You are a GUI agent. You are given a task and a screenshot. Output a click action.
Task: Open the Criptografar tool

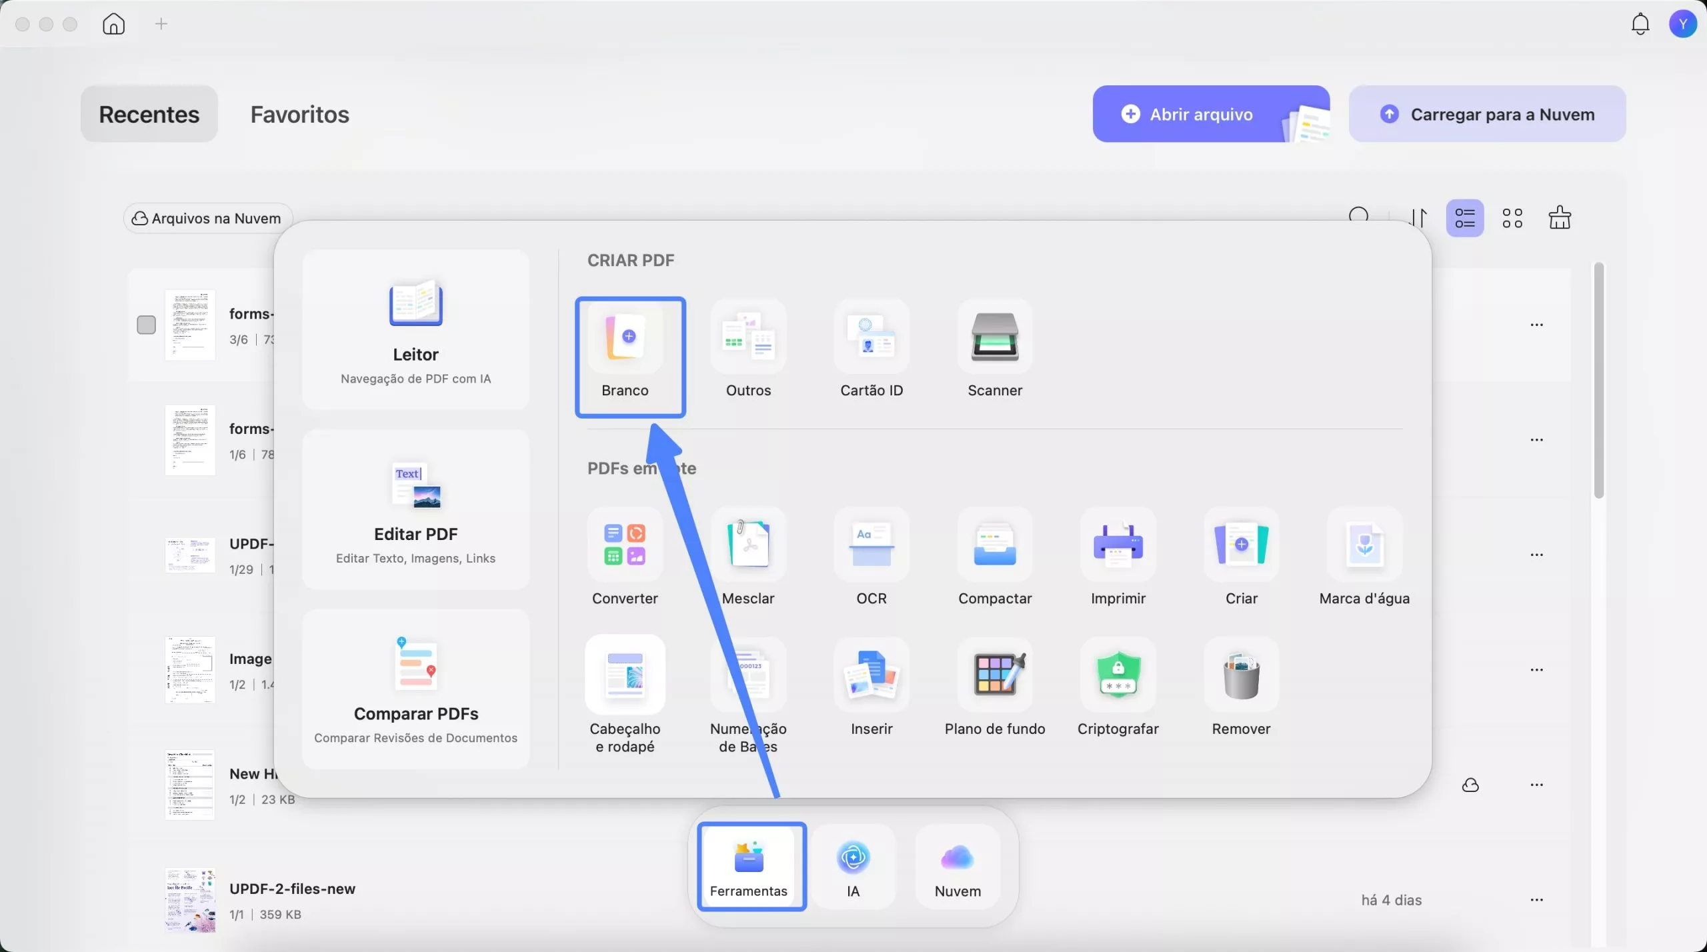tap(1118, 689)
